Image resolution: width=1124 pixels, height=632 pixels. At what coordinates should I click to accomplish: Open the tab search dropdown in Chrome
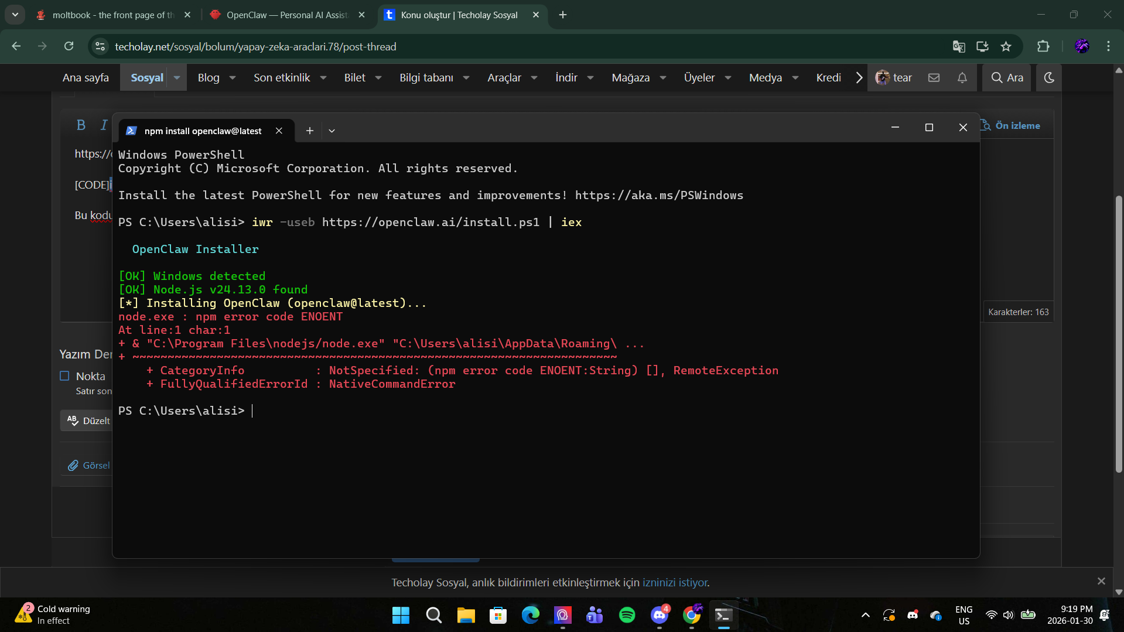pyautogui.click(x=15, y=15)
